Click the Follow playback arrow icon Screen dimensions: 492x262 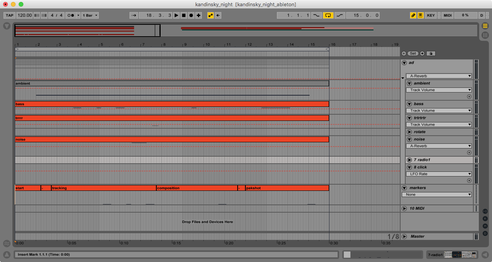[x=134, y=15]
